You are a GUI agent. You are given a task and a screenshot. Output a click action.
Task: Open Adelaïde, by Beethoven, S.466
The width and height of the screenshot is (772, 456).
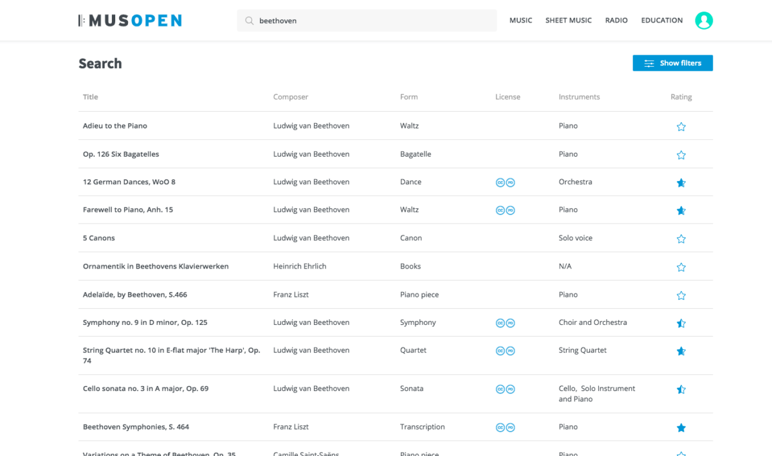135,295
